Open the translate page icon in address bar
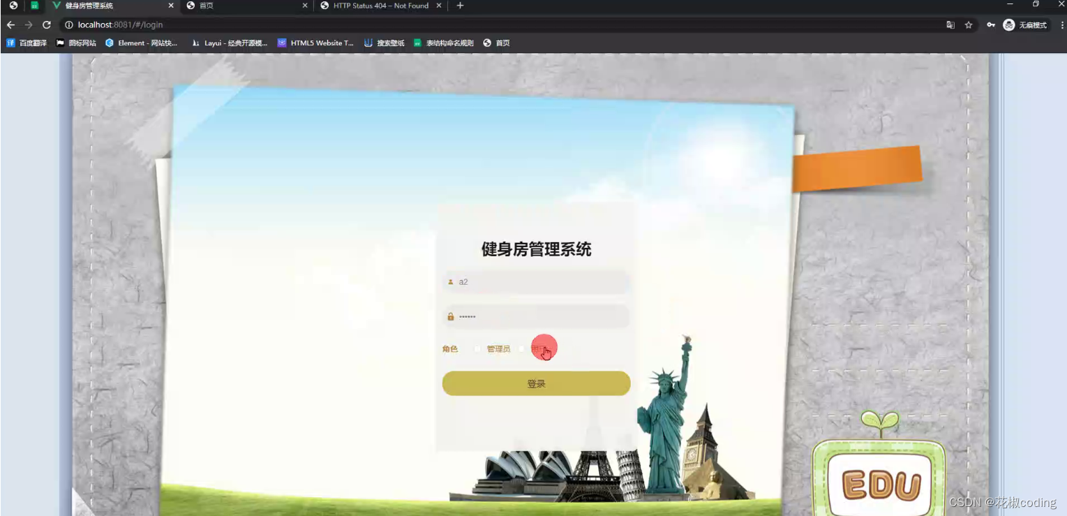 950,24
